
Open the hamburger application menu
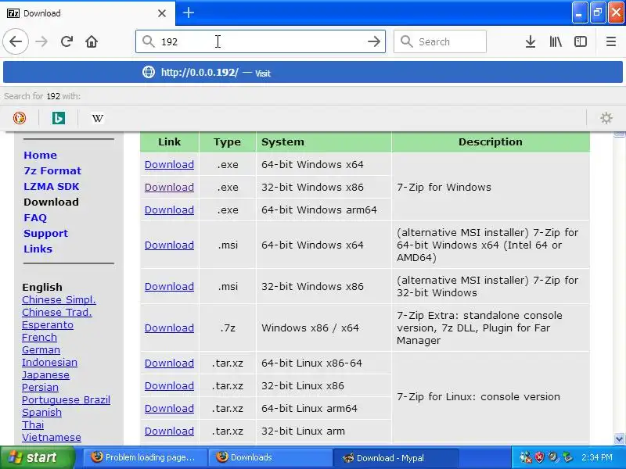[611, 41]
